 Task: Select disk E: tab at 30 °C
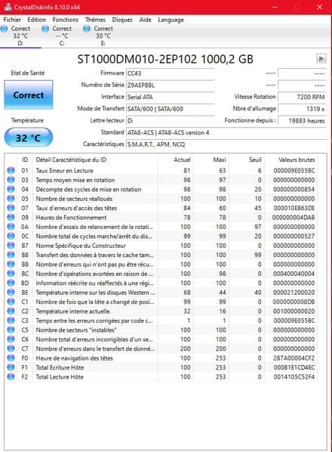click(x=103, y=36)
